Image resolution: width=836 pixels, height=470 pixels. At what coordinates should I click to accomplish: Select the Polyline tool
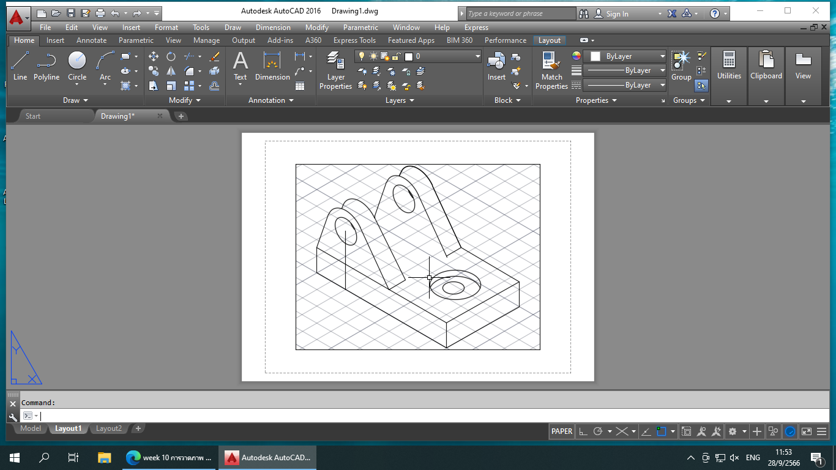47,66
